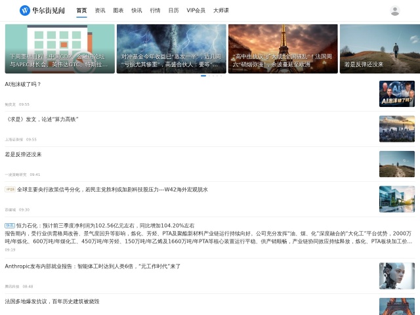Open the 对冲基金 tornado banner card

click(x=171, y=49)
